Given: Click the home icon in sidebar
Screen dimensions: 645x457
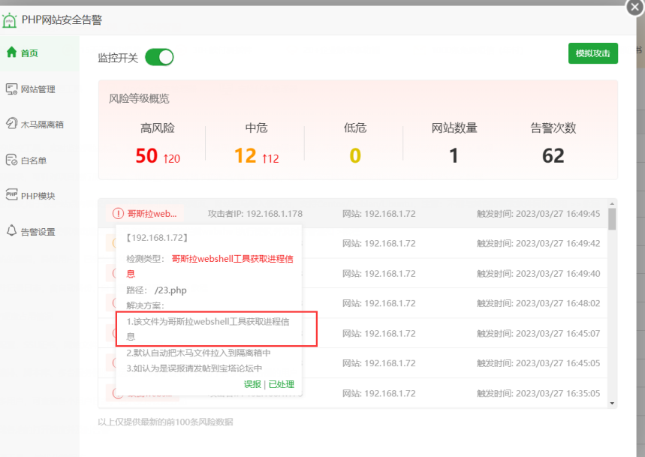Looking at the screenshot, I should coord(11,53).
